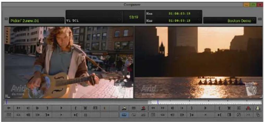
Task: Click the record monitor position bar indicator
Action: tap(158, 102)
